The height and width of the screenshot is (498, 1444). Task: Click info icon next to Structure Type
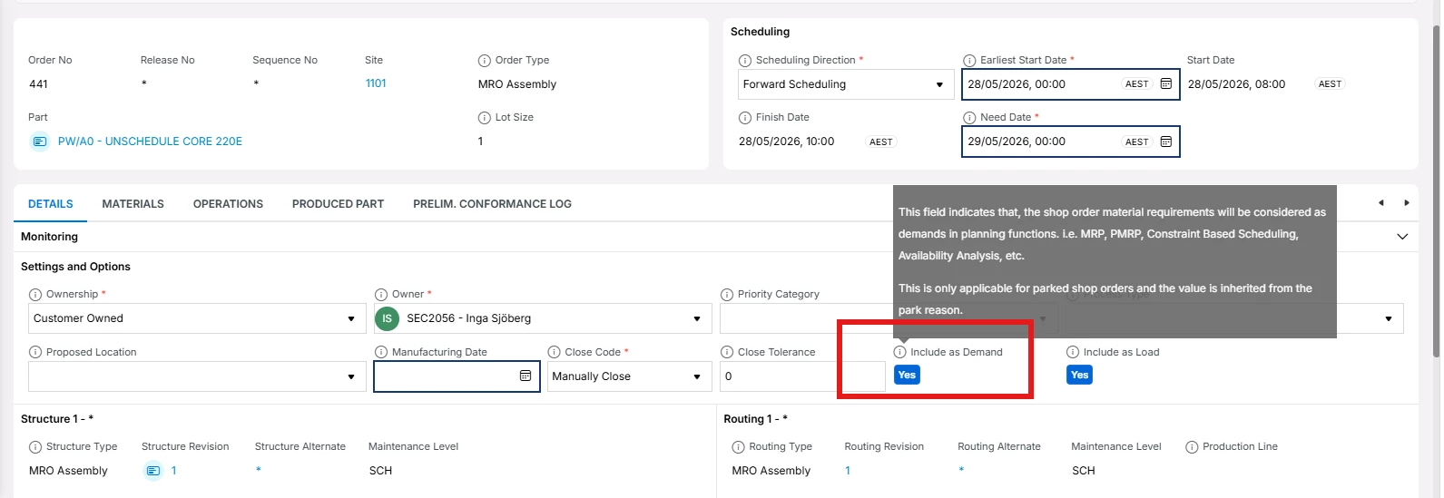(35, 447)
